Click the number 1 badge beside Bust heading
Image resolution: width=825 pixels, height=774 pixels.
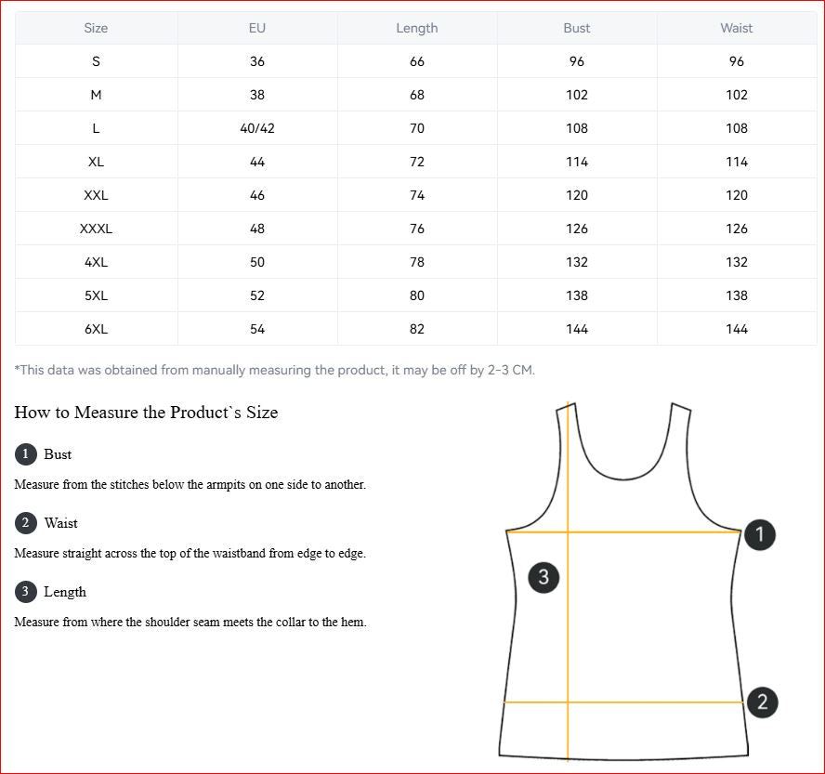point(25,454)
